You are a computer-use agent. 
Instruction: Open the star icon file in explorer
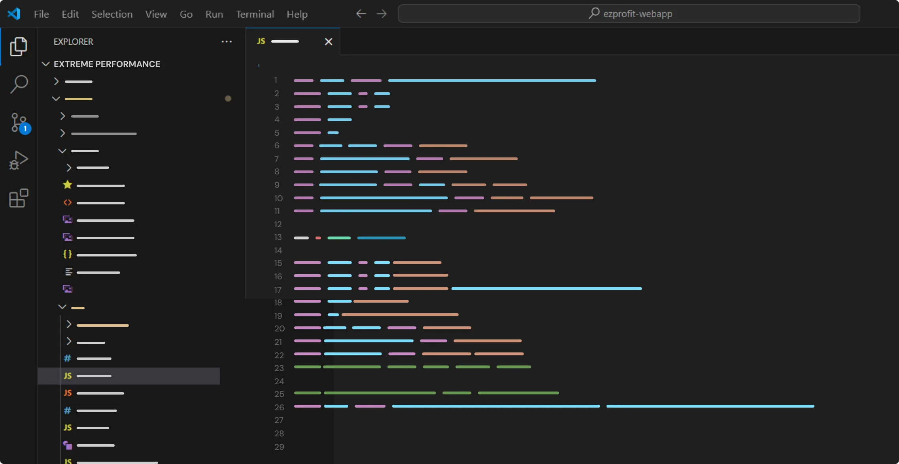pyautogui.click(x=100, y=185)
